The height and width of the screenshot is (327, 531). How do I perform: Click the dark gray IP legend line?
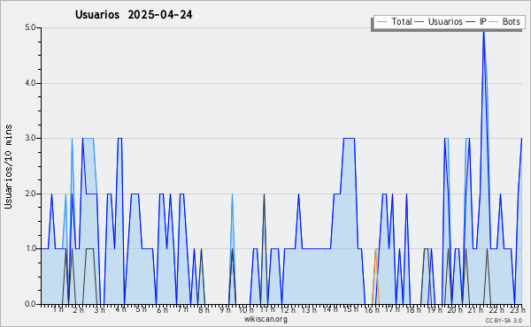click(x=471, y=22)
